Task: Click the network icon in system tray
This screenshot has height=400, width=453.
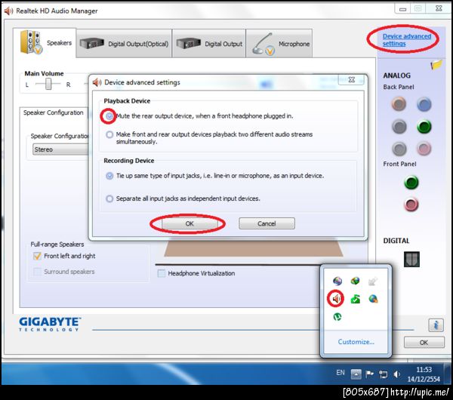Action: click(x=383, y=374)
